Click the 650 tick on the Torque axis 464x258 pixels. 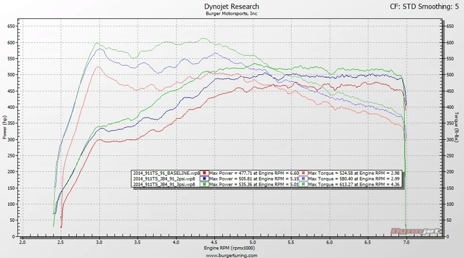pyautogui.click(x=450, y=26)
